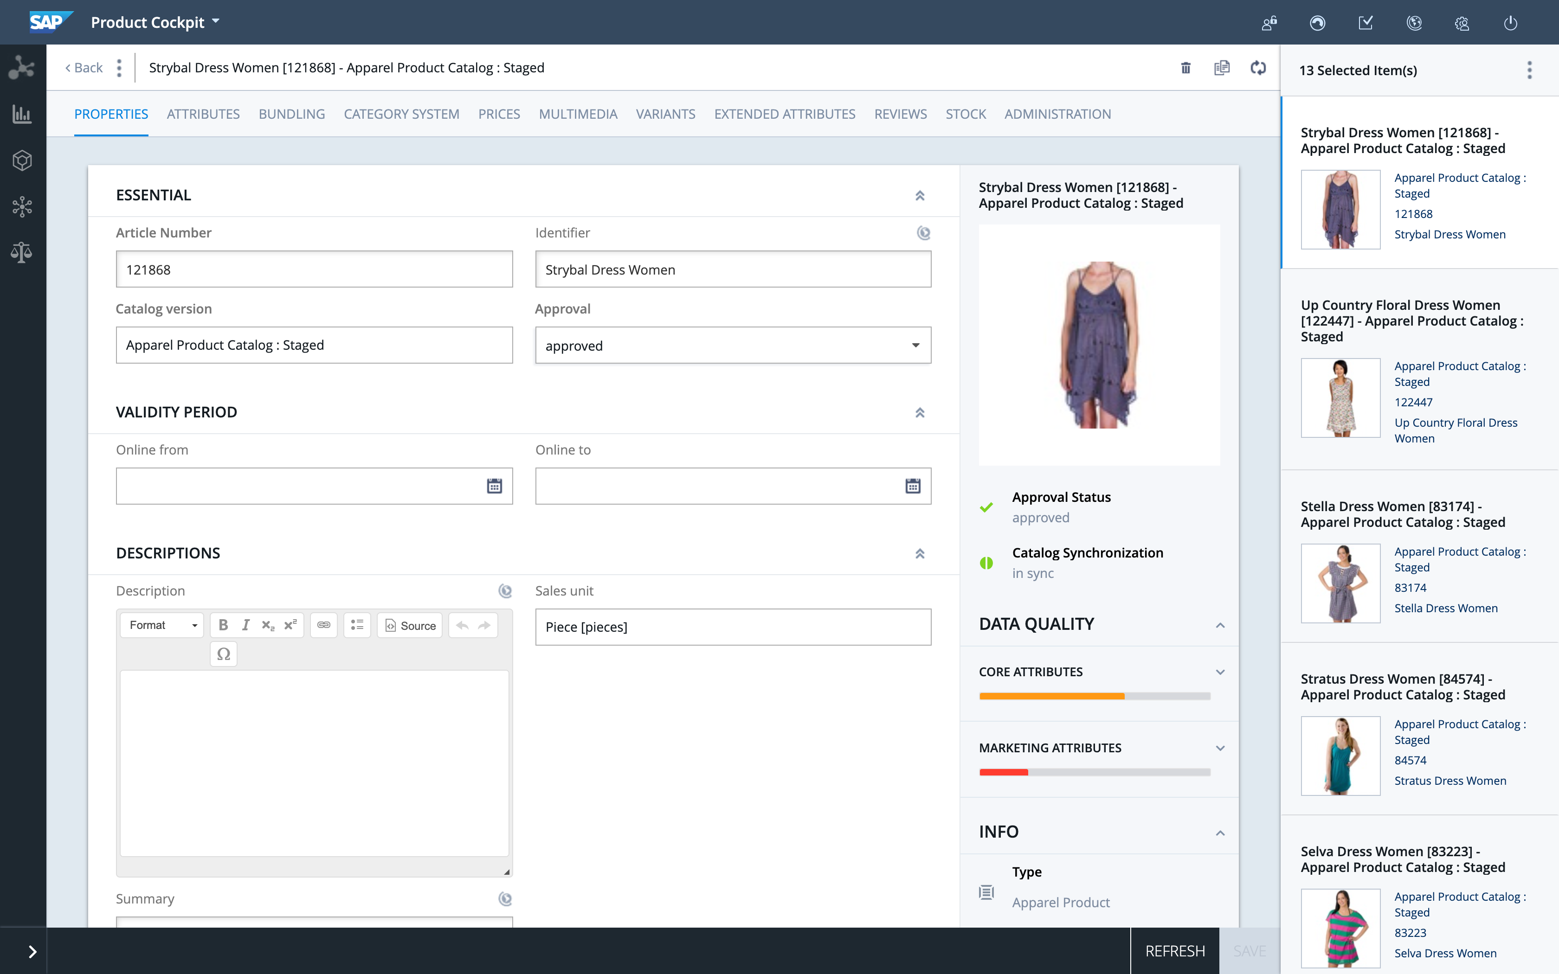
Task: Open the Format dropdown in the editor
Action: pyautogui.click(x=162, y=625)
